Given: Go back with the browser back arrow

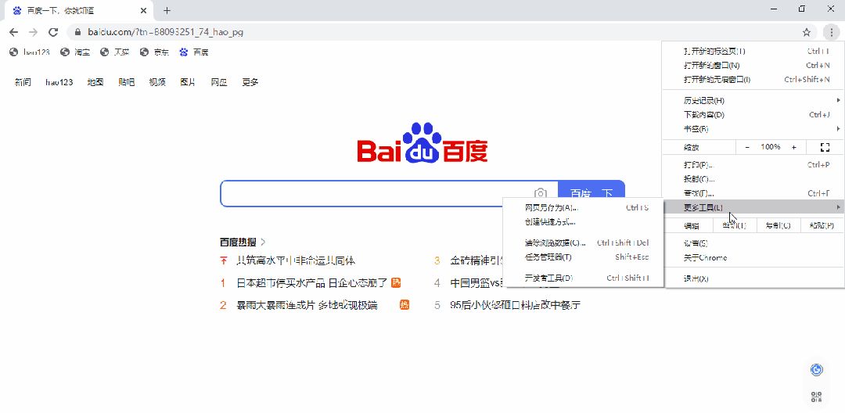Looking at the screenshot, I should 13,32.
